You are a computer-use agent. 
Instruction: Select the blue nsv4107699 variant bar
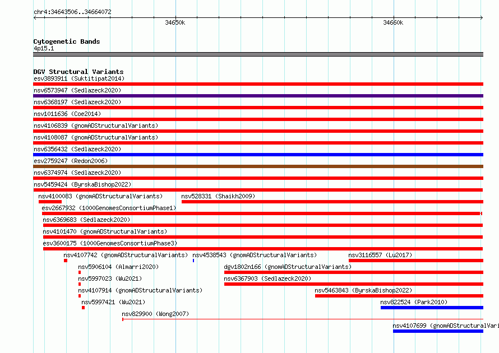click(438, 331)
